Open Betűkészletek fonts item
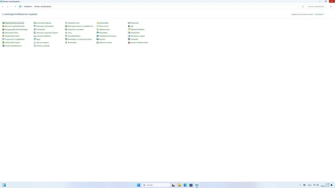 pos(103,23)
